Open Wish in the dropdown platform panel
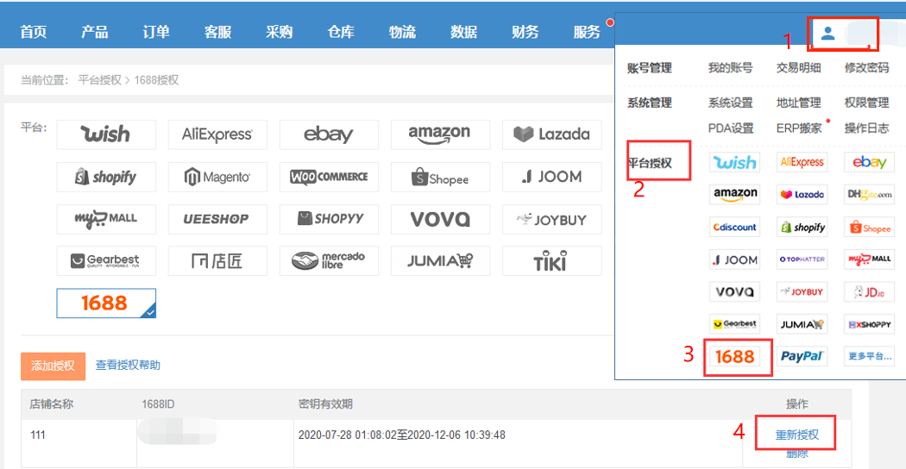Screen dimensions: 906x469 point(734,162)
